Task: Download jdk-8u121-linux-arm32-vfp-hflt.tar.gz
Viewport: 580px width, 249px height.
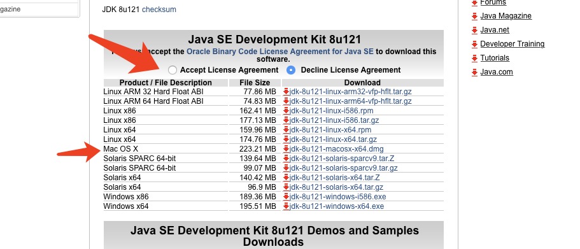Action: [x=351, y=92]
